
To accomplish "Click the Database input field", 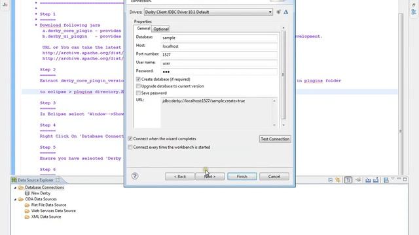I will click(219, 38).
